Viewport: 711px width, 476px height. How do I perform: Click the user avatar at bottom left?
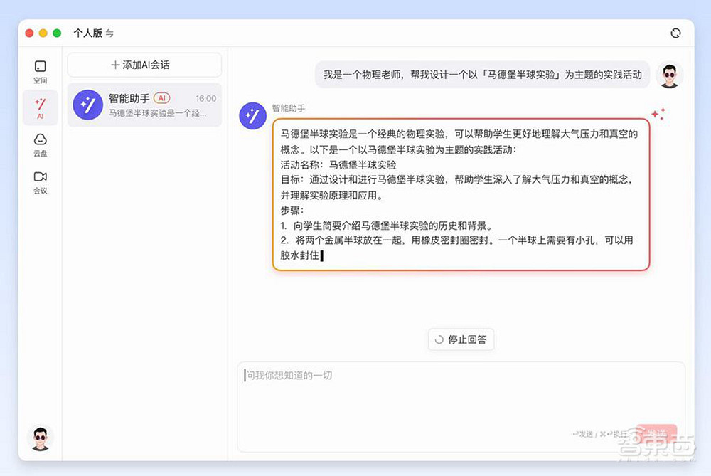point(40,438)
